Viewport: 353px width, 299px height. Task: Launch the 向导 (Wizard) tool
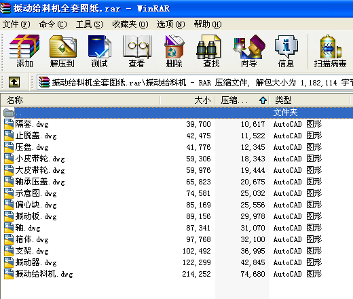click(249, 46)
